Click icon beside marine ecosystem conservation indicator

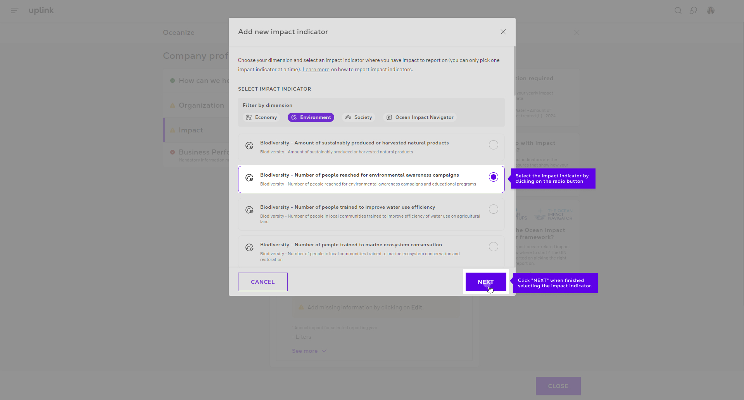point(249,247)
